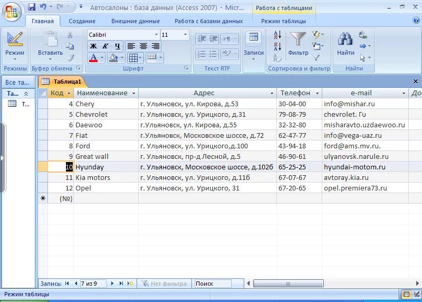Open the Телефон column filter arrow

click(x=318, y=93)
